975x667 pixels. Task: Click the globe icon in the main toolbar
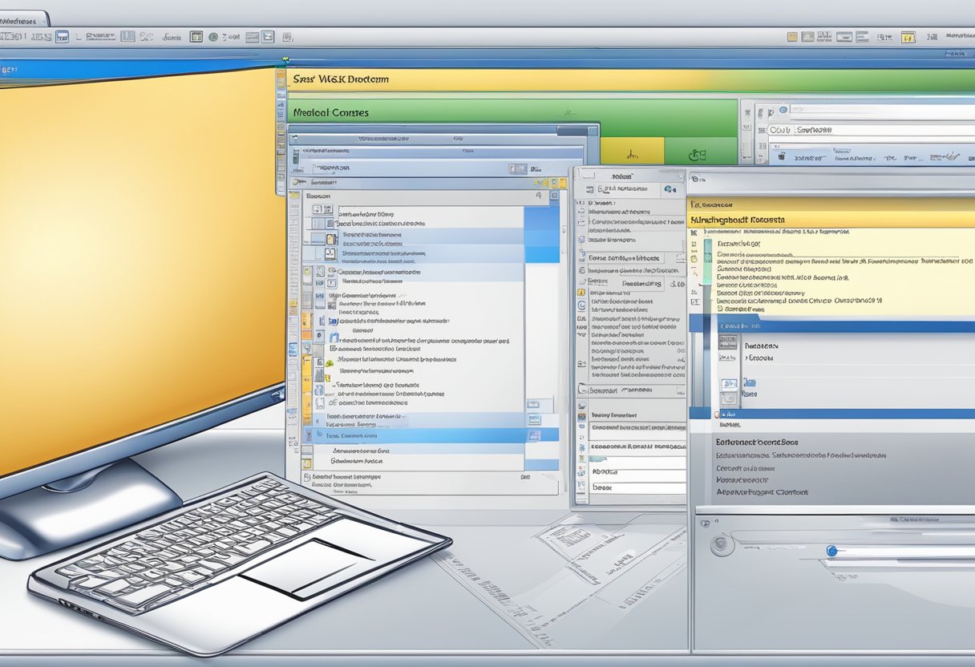213,36
